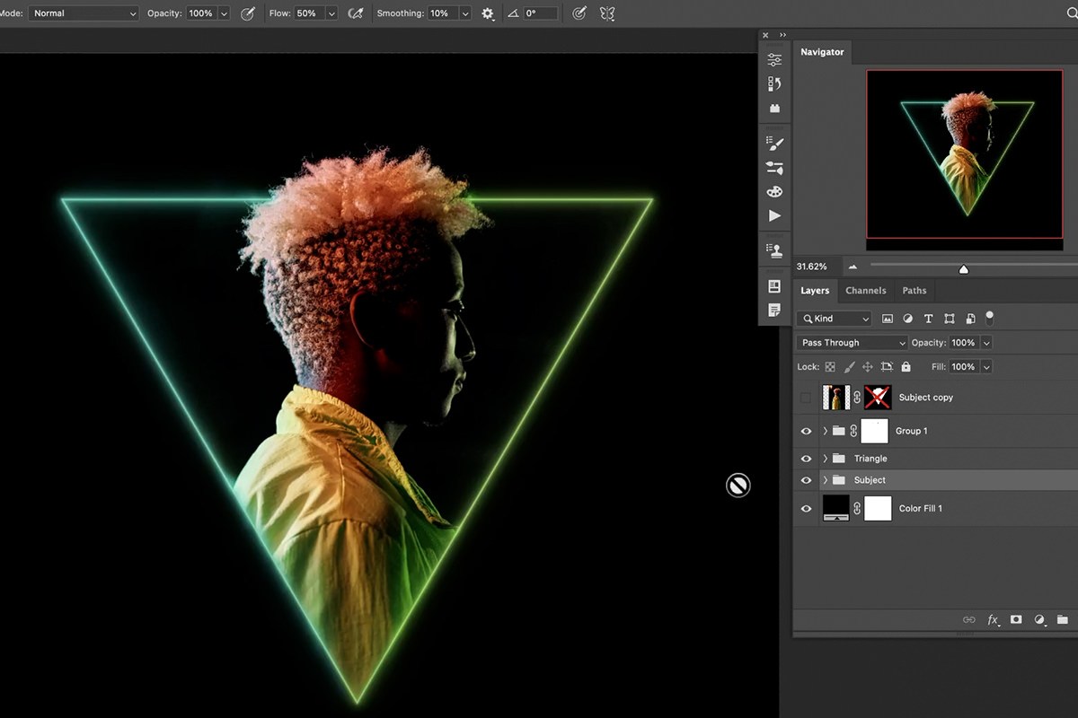Hide the Group 1 layer

coord(806,432)
